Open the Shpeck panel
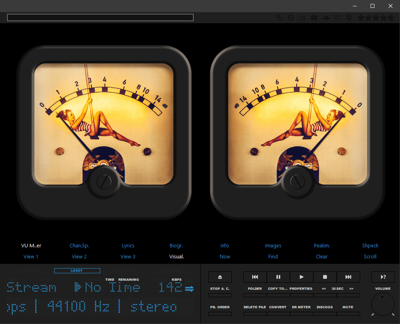This screenshot has width=400, height=324. point(370,246)
